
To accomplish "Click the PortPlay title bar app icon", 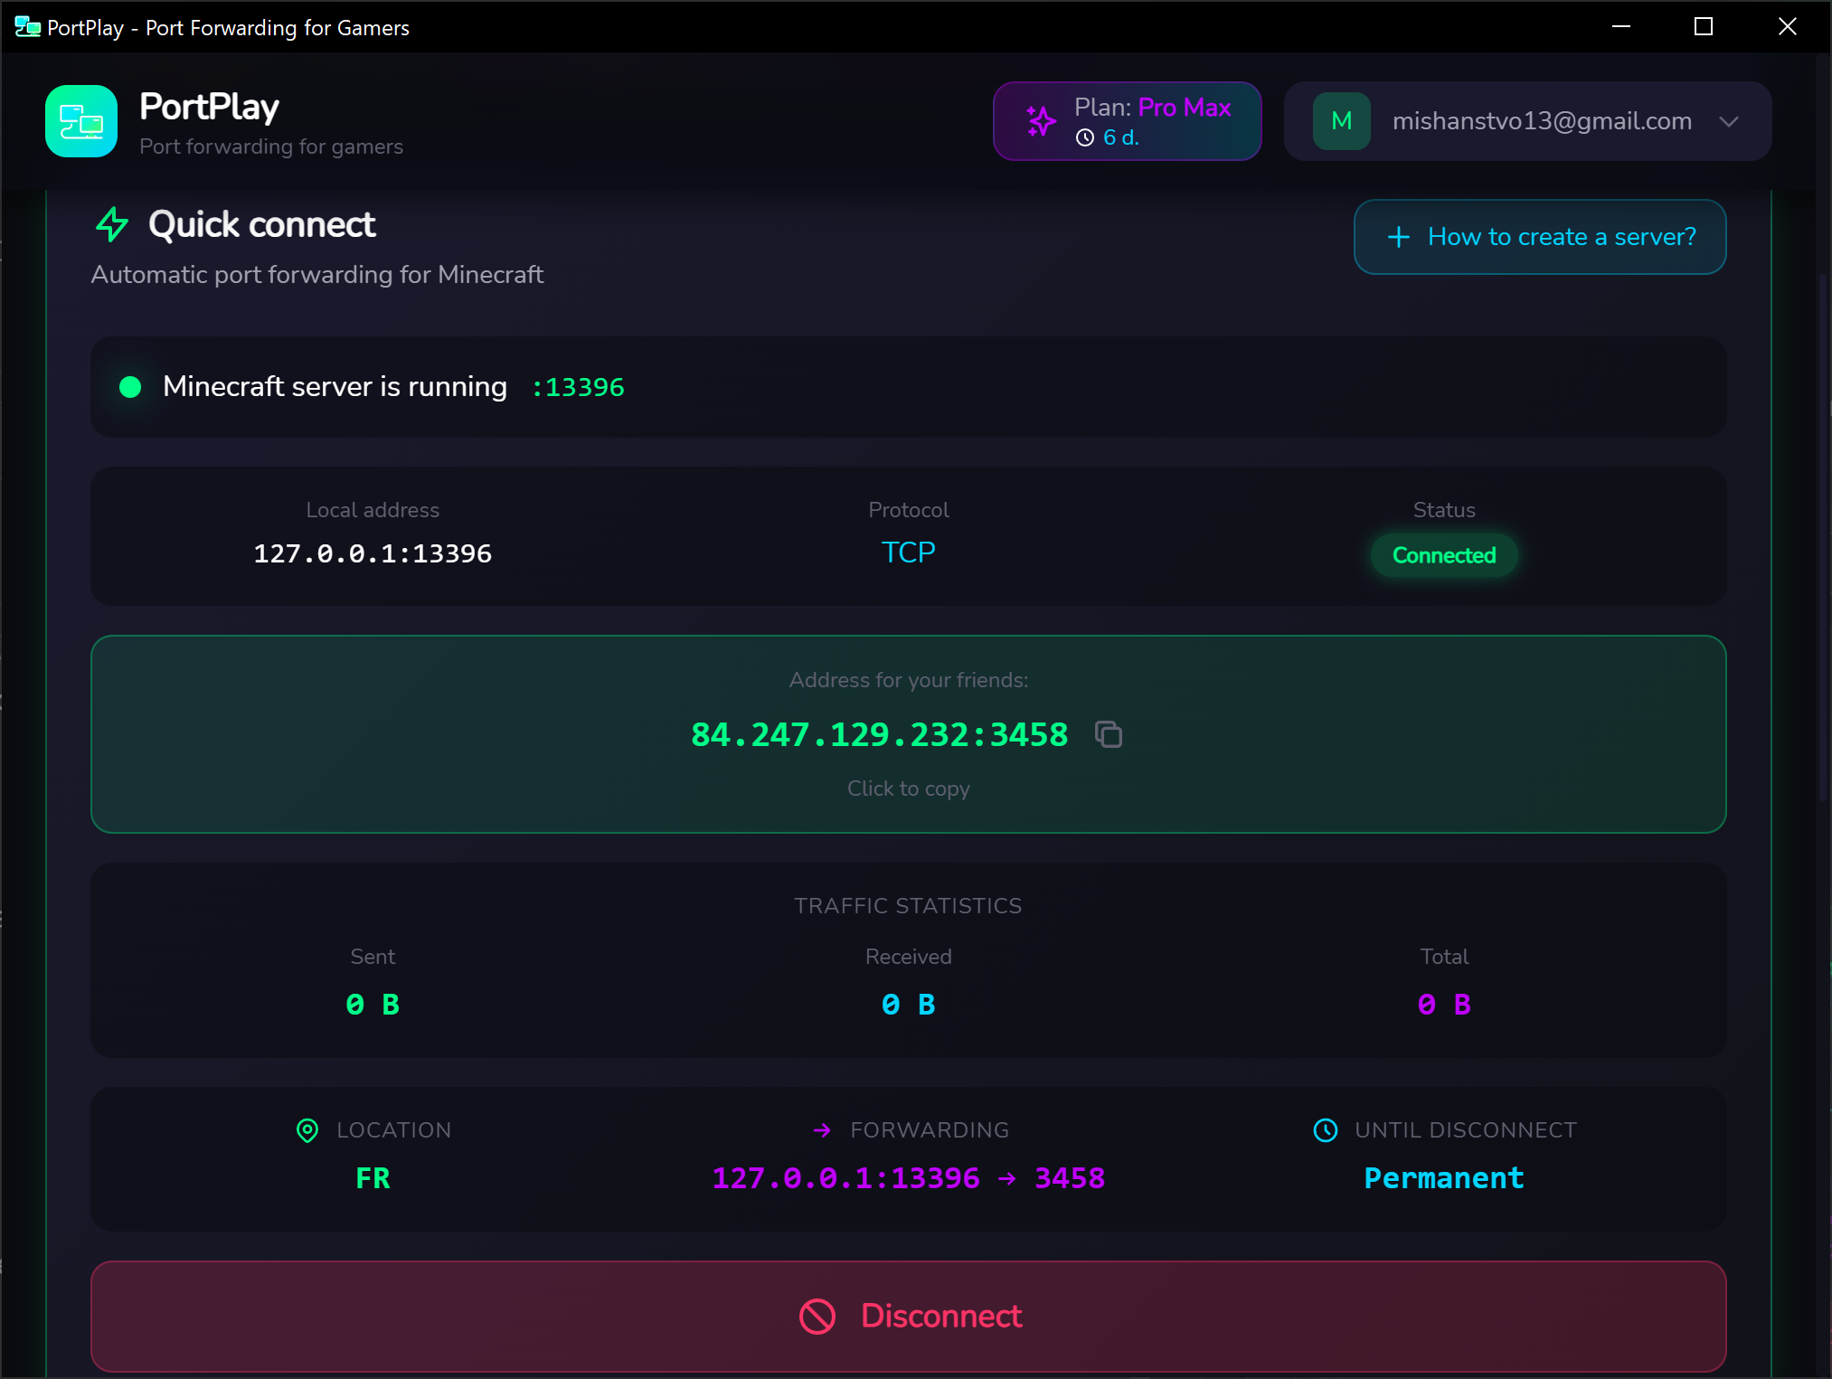I will click(28, 27).
